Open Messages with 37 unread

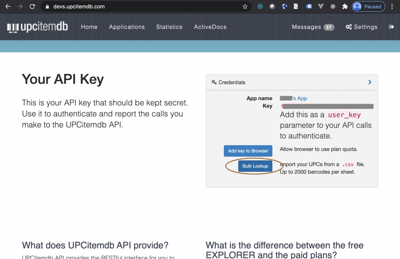coord(313,27)
